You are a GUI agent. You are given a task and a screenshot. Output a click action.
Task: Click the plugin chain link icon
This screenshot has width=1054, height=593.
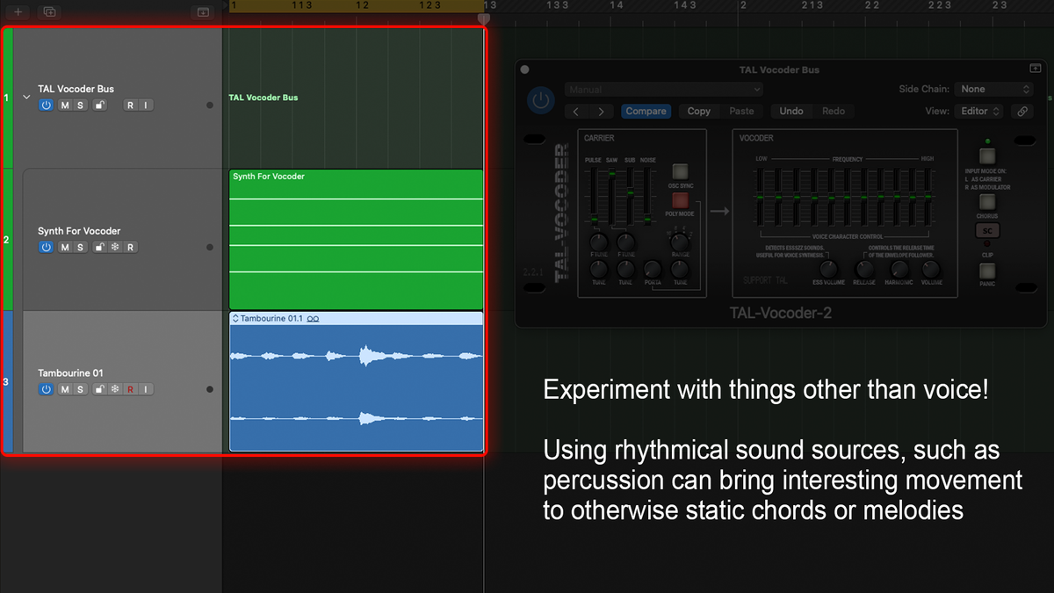click(x=1021, y=112)
